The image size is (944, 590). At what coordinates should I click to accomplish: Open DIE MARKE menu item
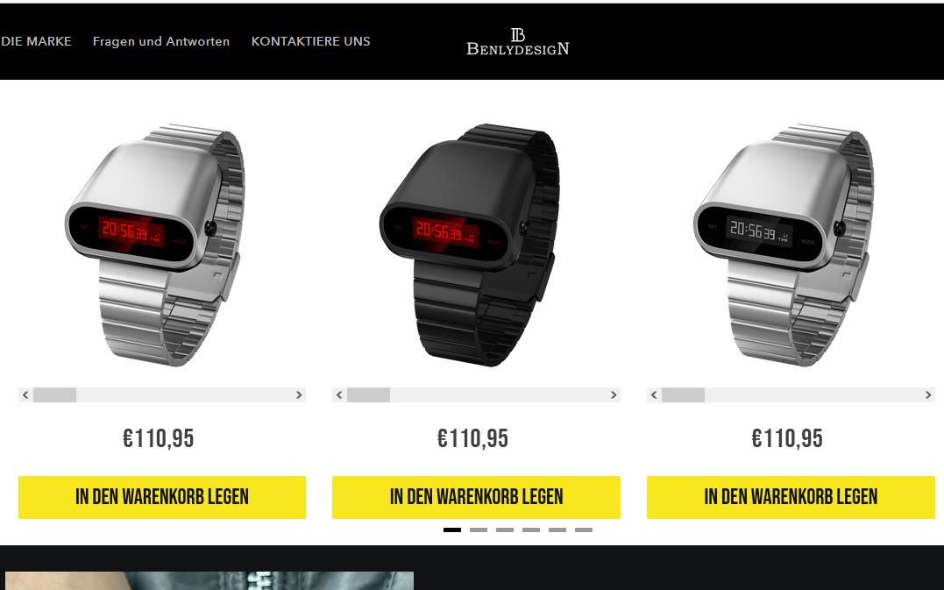[36, 41]
